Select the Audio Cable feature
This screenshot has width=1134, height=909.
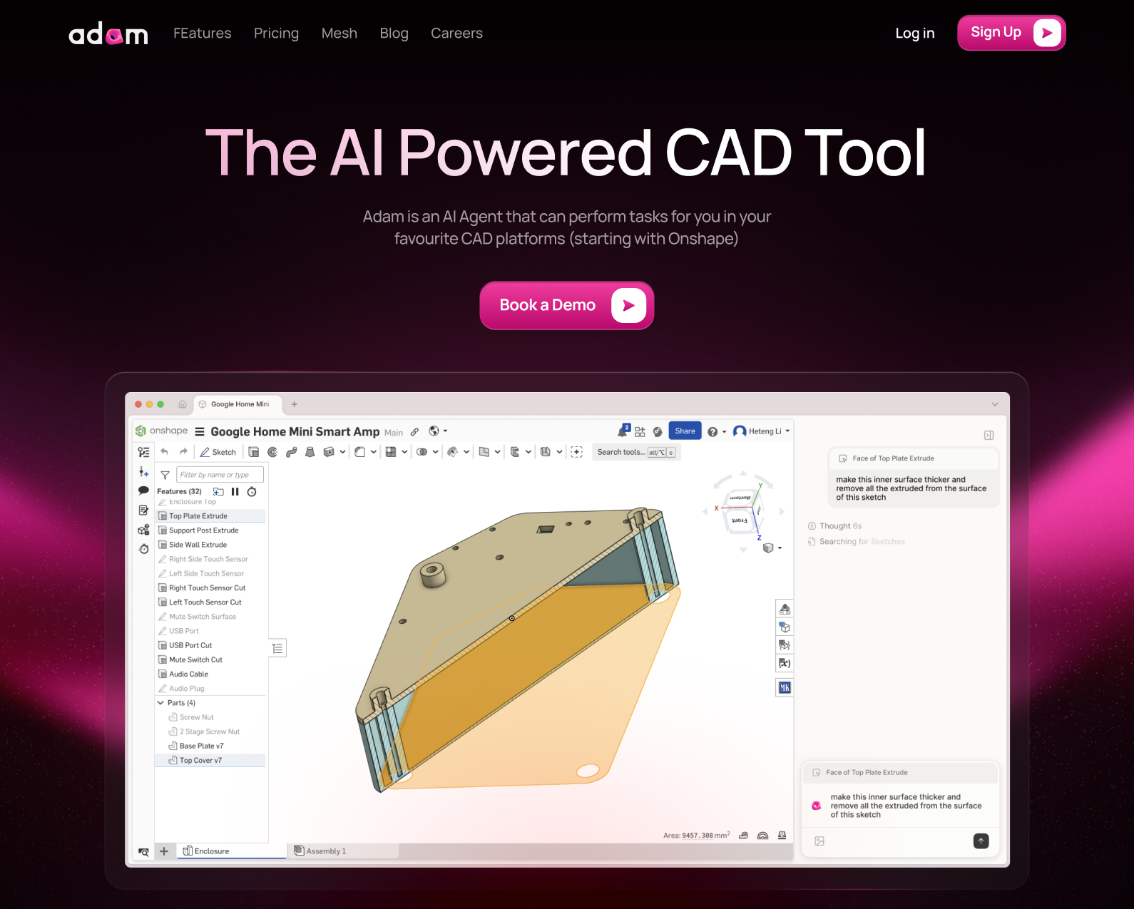[x=210, y=674]
